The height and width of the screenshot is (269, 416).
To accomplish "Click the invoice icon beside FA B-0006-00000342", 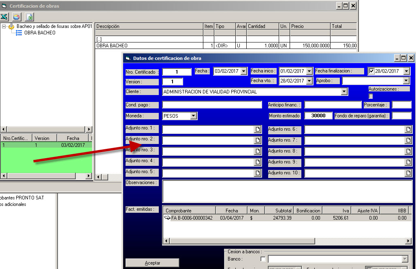I will point(167,218).
